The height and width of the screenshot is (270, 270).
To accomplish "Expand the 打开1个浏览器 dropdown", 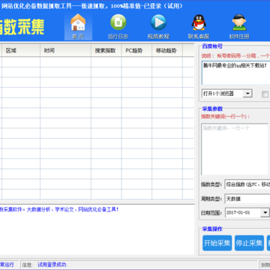I will pyautogui.click(x=247, y=94).
